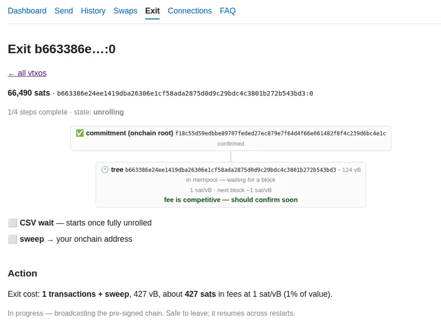Open the FAQ page
Image resolution: width=441 pixels, height=336 pixels.
(228, 11)
